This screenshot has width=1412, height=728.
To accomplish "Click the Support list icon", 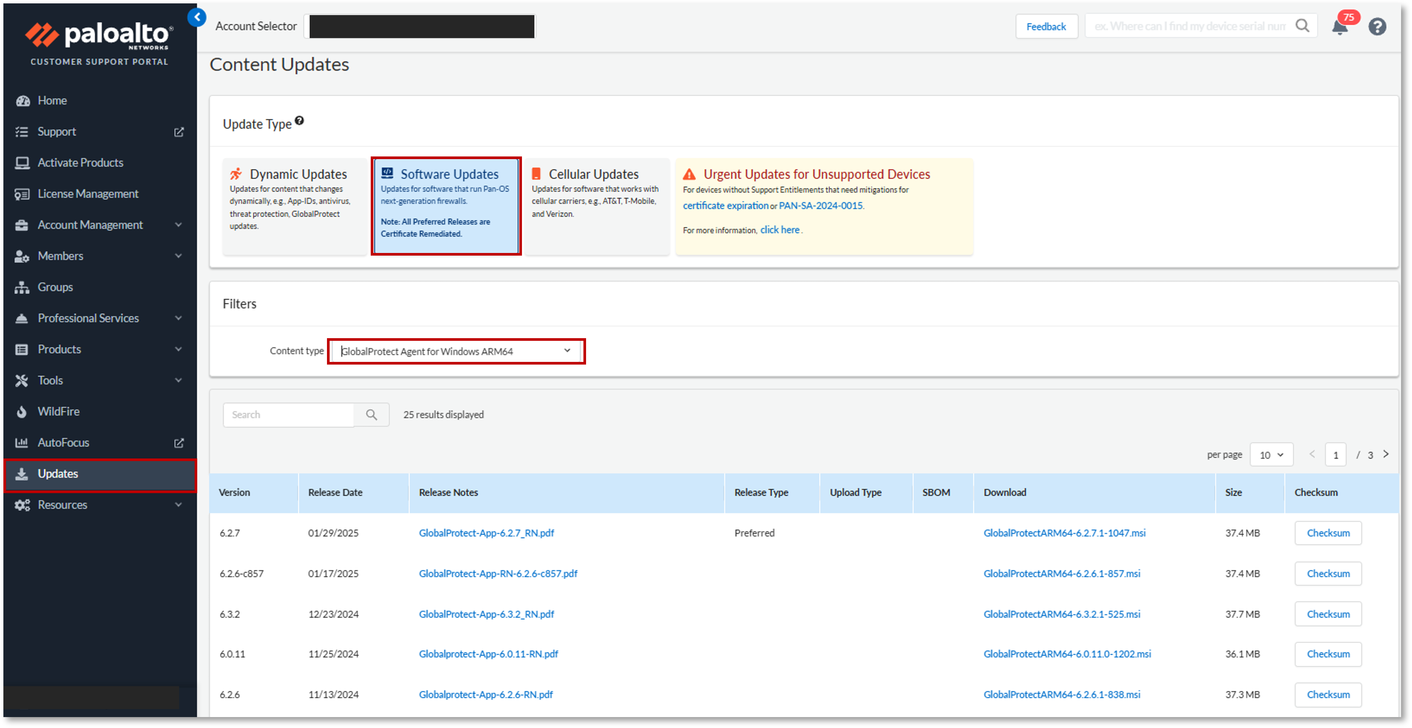I will tap(22, 132).
